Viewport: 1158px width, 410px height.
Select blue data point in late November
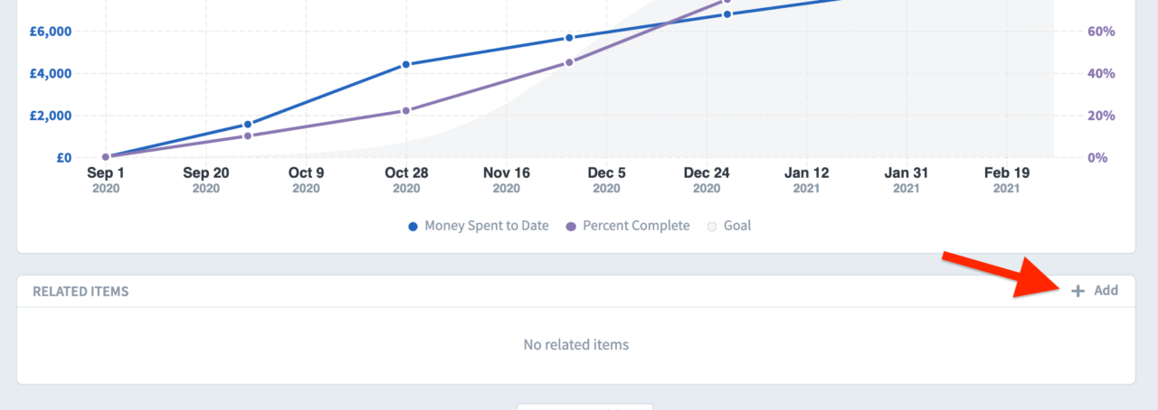click(x=569, y=38)
